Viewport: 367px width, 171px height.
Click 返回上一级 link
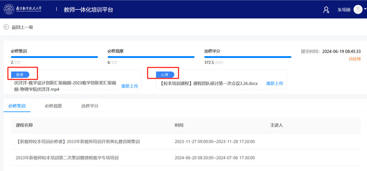23,27
